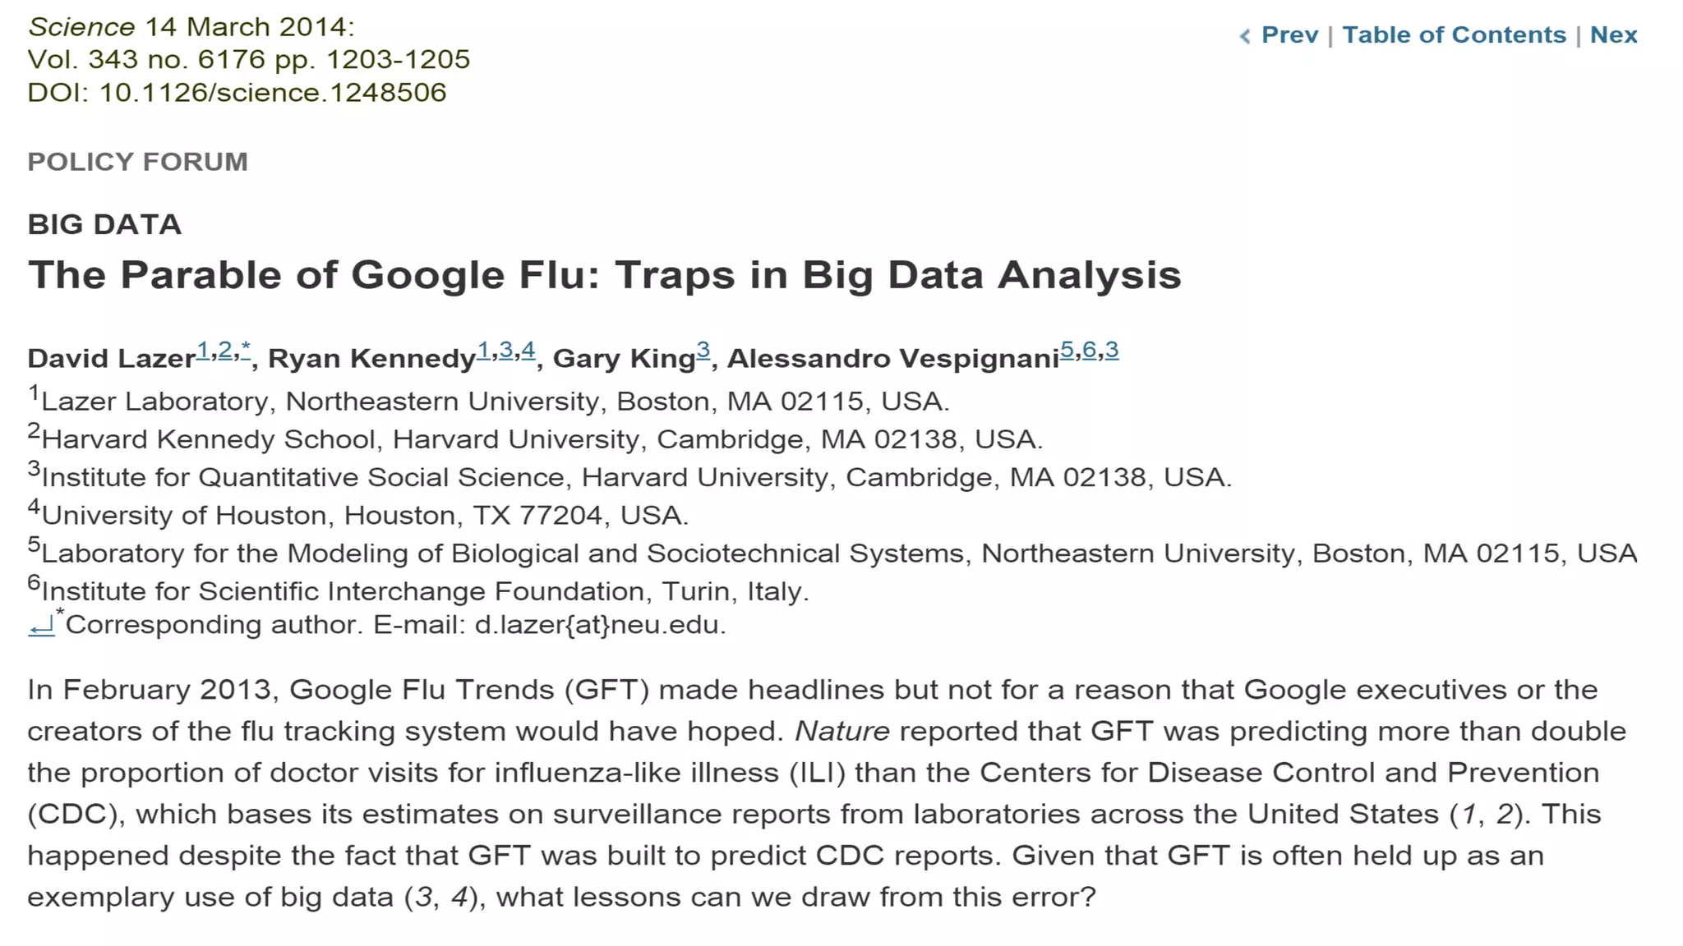Open the Table of Contents link
The width and height of the screenshot is (1683, 946).
click(1454, 35)
